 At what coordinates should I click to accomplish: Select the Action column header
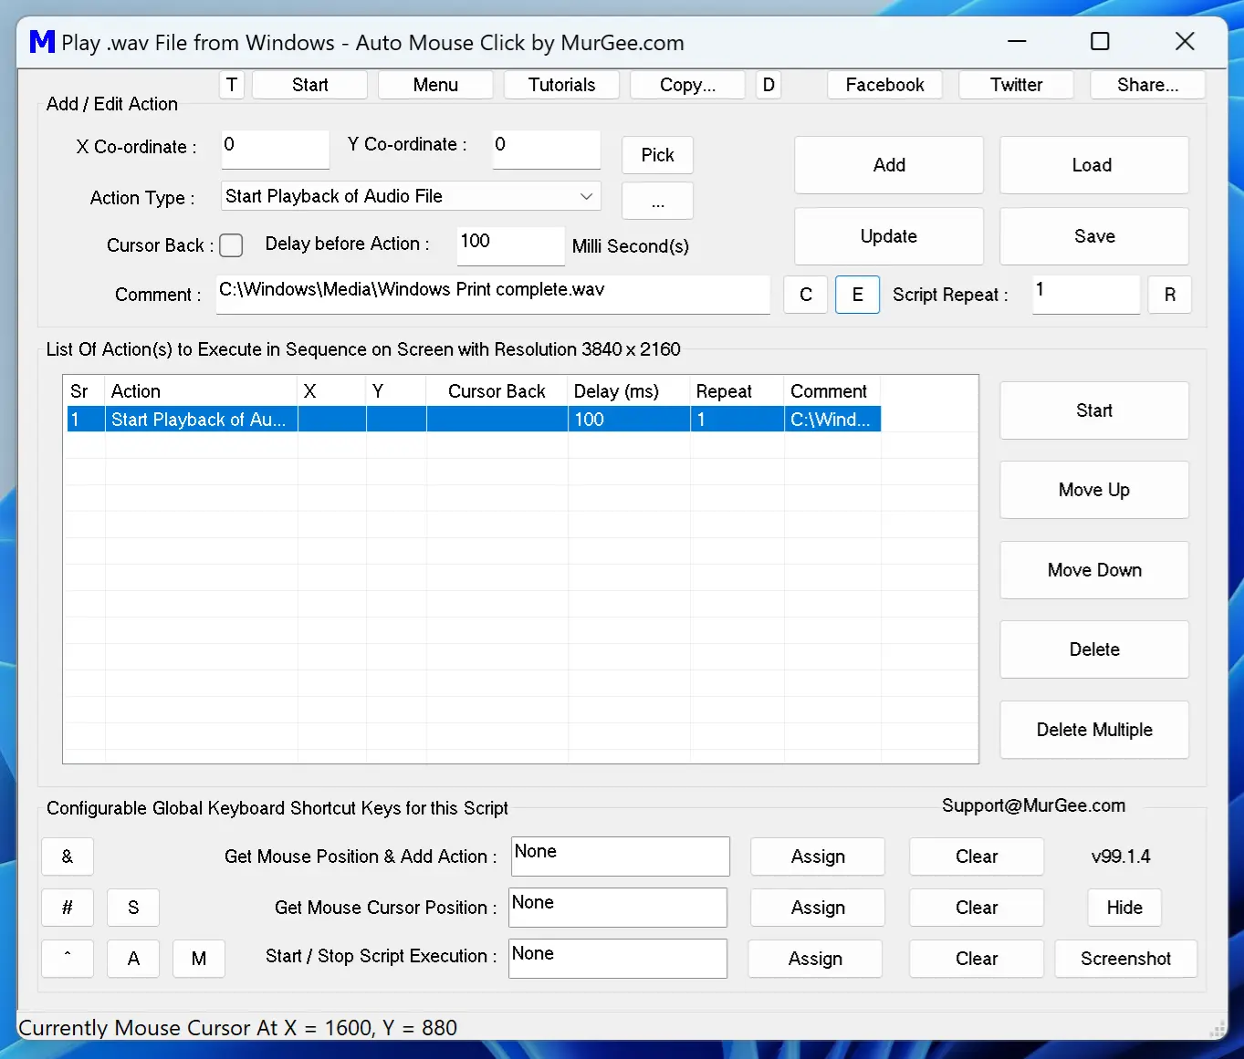[x=201, y=391]
